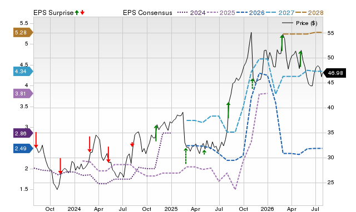Viewport: 356px width, 212px height.
Task: Click the 3.5 label on left axis
Action: [x=24, y=107]
